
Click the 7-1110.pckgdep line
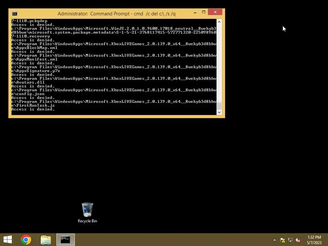tap(29, 21)
